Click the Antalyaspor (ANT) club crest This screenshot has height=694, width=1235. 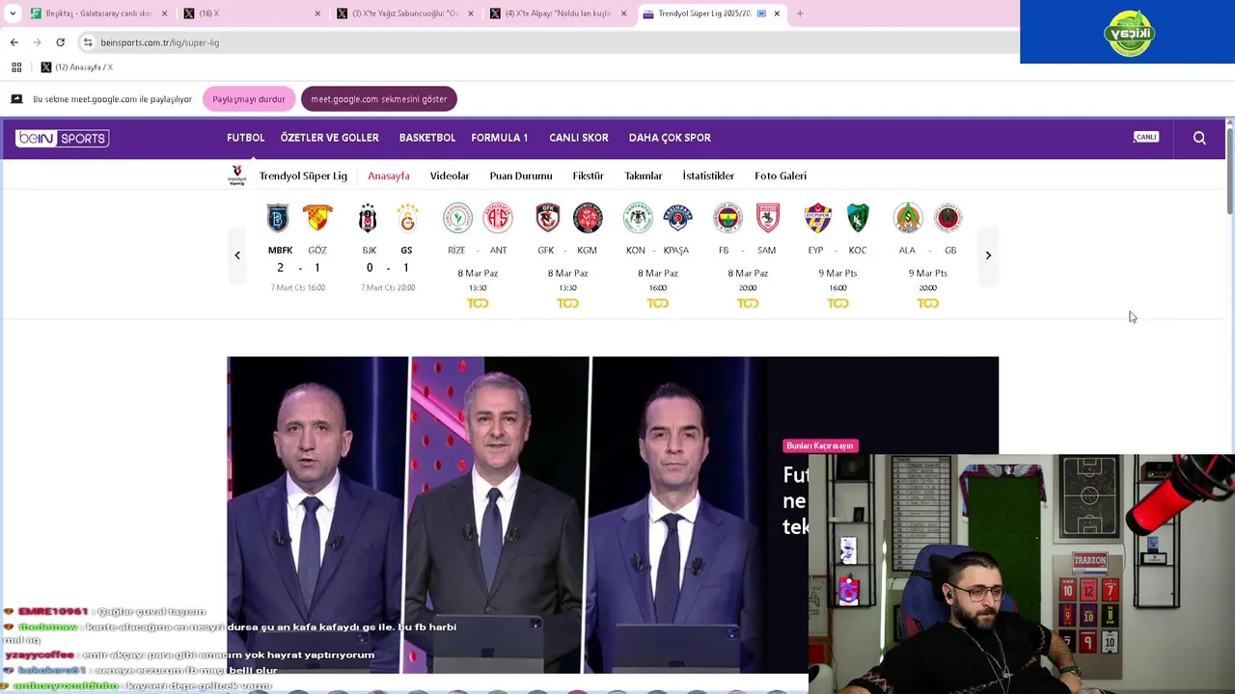point(498,218)
